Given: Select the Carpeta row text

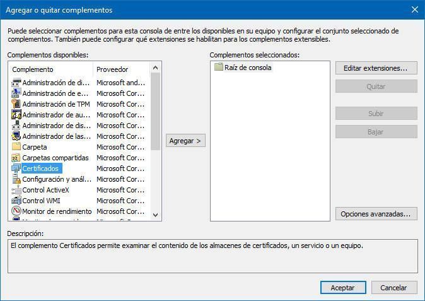Looking at the screenshot, I should pyautogui.click(x=35, y=147).
